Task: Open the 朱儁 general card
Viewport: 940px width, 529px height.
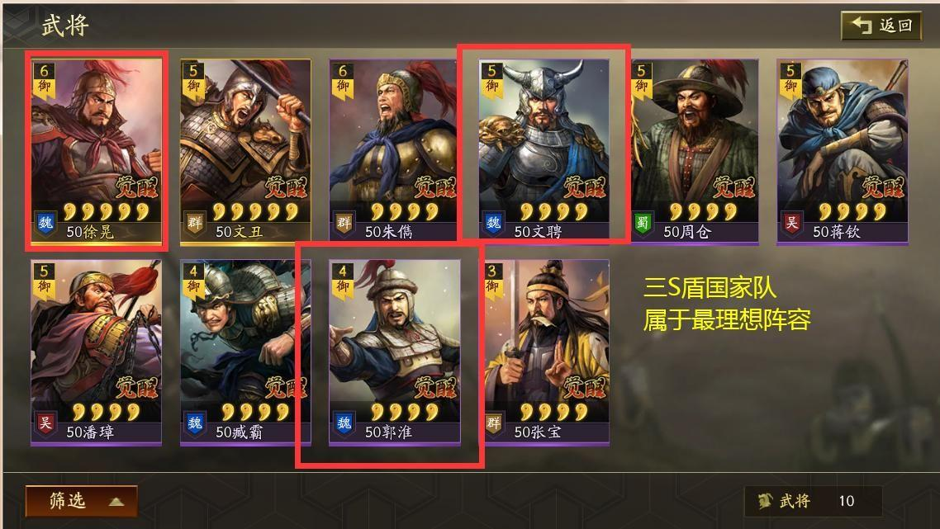Action: tap(395, 151)
